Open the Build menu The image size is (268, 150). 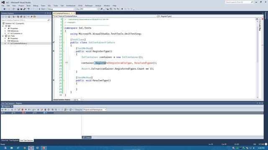[28, 5]
